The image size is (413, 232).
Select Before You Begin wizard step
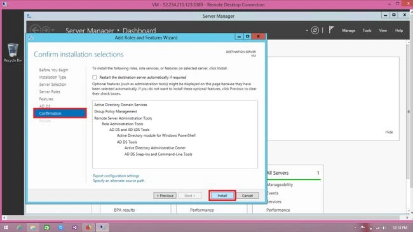pos(53,70)
